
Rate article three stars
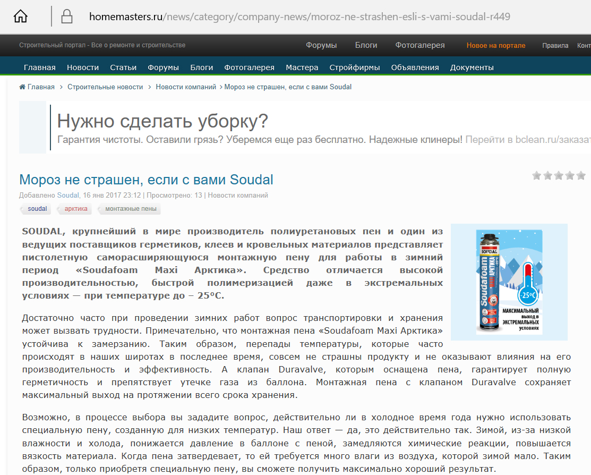pos(559,175)
